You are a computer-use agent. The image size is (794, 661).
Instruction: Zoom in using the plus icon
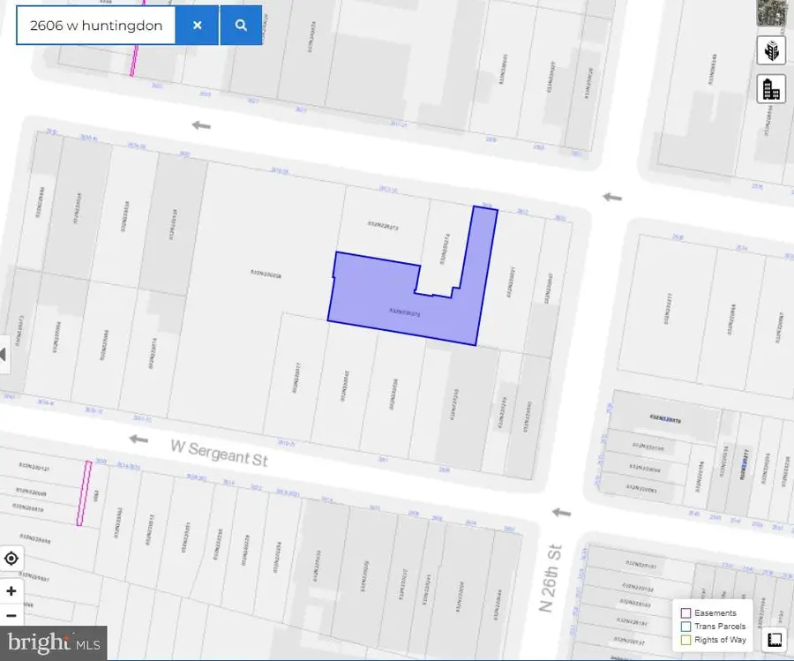click(11, 590)
